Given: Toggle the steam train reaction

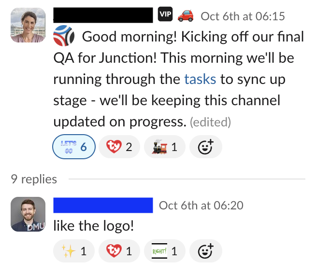Looking at the screenshot, I should [164, 146].
